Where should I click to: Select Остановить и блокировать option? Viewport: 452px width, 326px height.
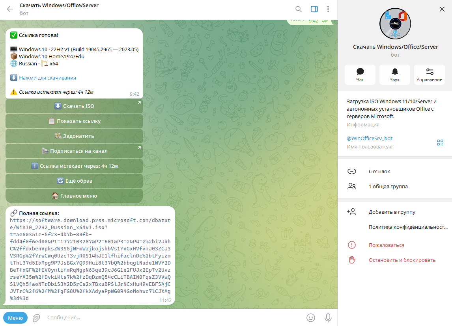point(395,260)
